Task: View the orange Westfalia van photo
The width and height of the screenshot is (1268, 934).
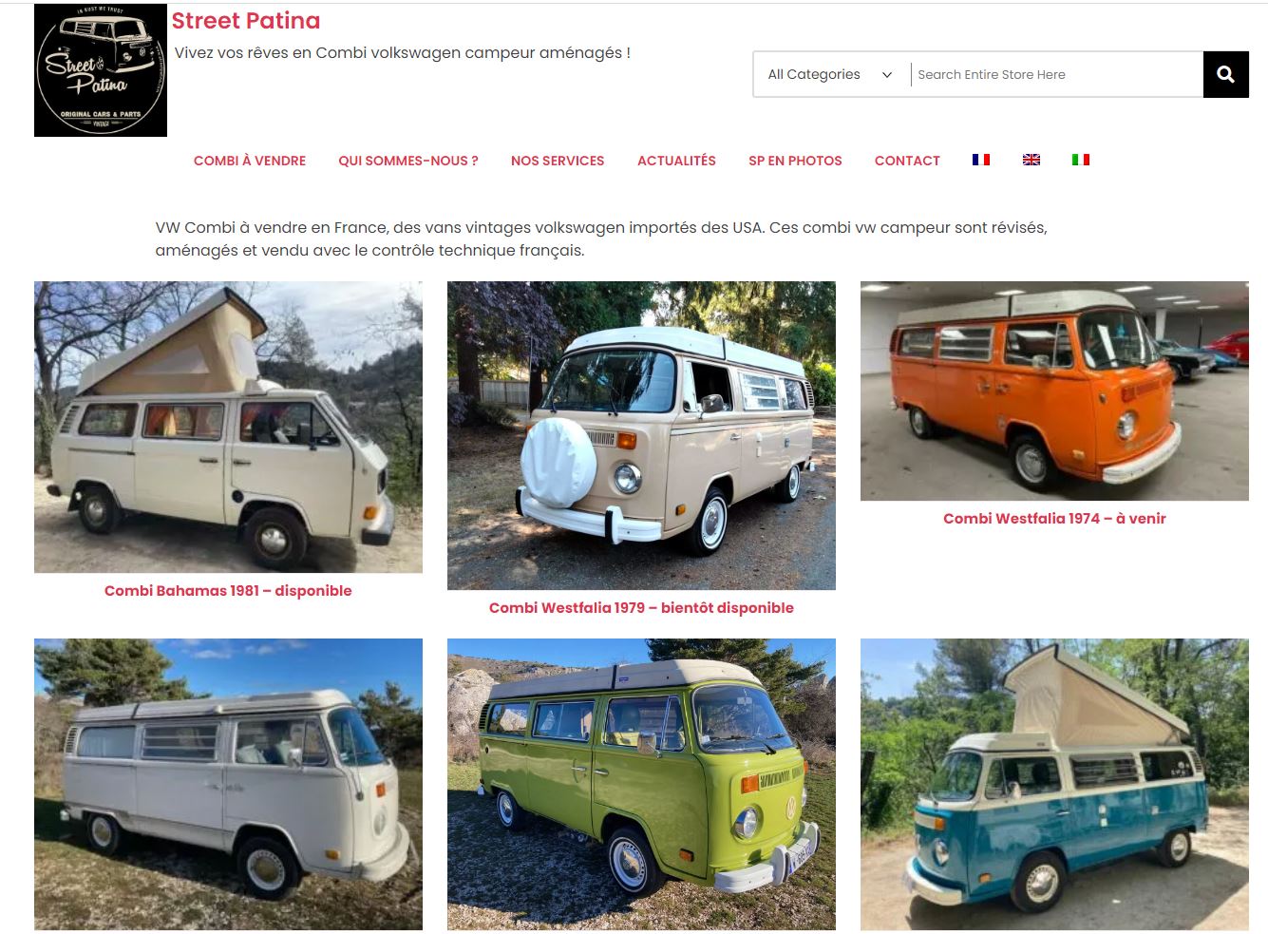Action: click(1054, 391)
